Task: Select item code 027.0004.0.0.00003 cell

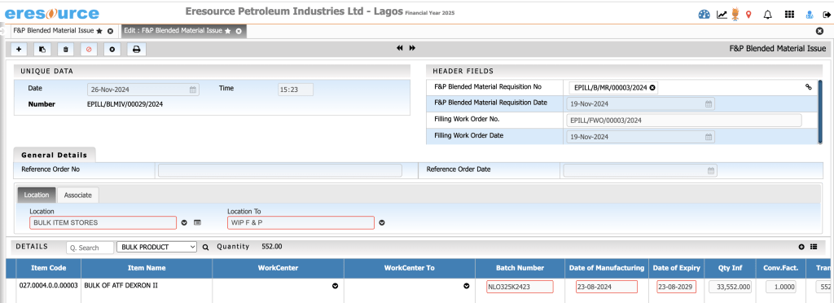Action: (x=48, y=285)
